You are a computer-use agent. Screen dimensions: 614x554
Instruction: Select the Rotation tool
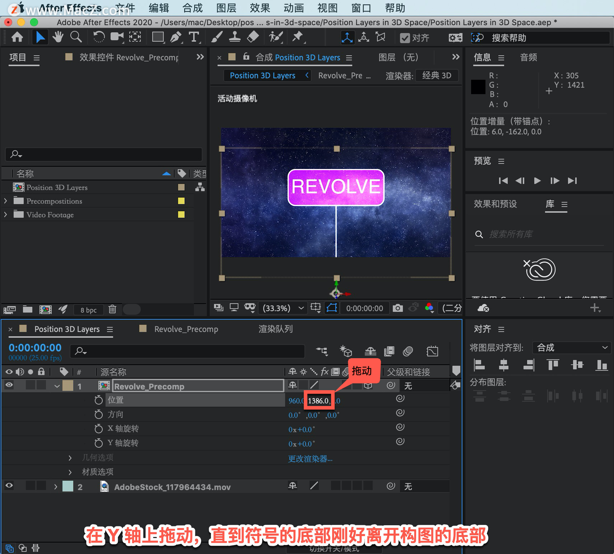point(99,37)
